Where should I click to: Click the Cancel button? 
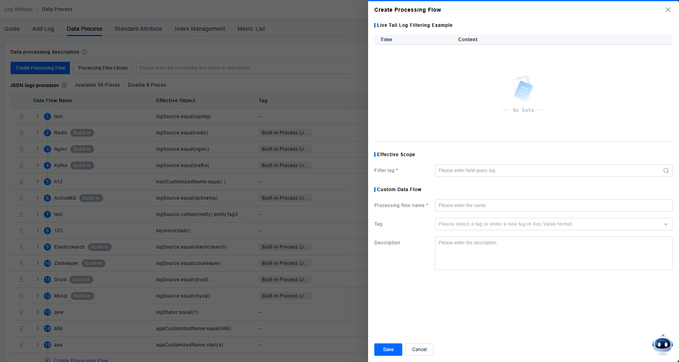click(x=419, y=350)
